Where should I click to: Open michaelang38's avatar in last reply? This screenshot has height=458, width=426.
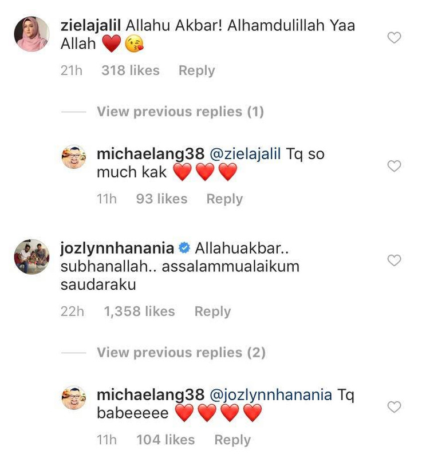point(74,398)
